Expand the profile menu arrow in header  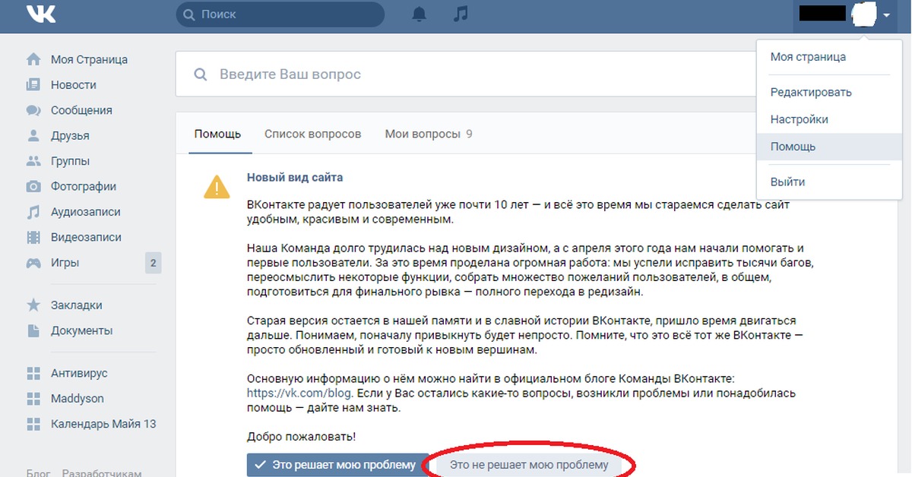886,15
